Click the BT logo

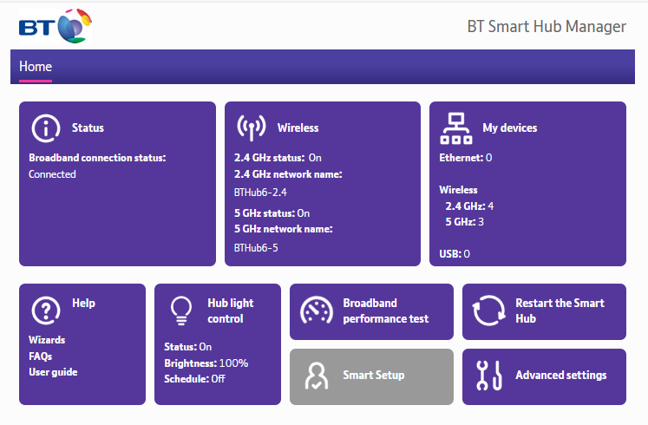click(56, 26)
